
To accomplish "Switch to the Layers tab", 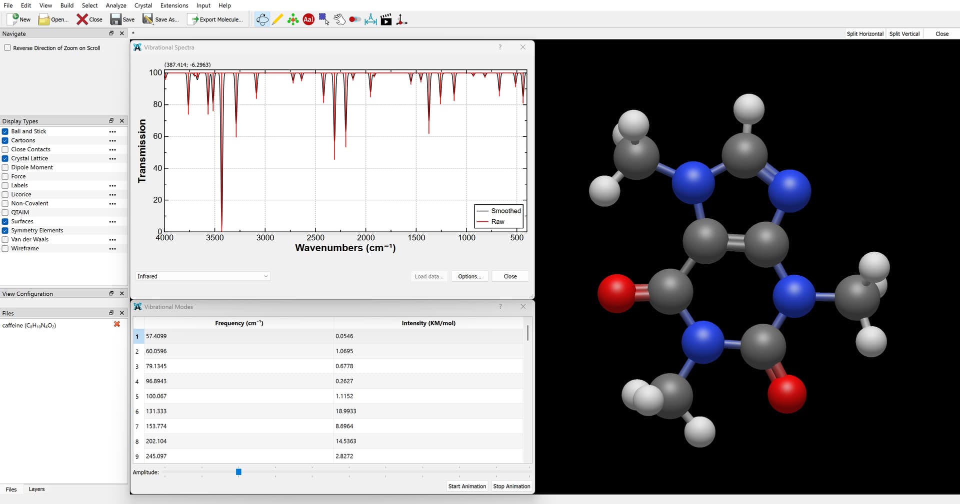I will [36, 489].
